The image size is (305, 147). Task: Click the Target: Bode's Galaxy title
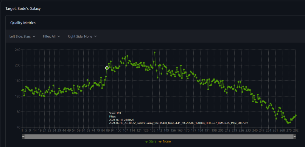(x=23, y=9)
